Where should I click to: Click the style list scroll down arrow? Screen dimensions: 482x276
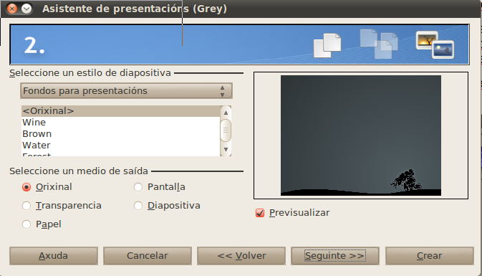(x=226, y=150)
